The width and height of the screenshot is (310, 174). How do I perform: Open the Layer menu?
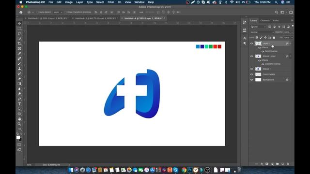pos(79,2)
